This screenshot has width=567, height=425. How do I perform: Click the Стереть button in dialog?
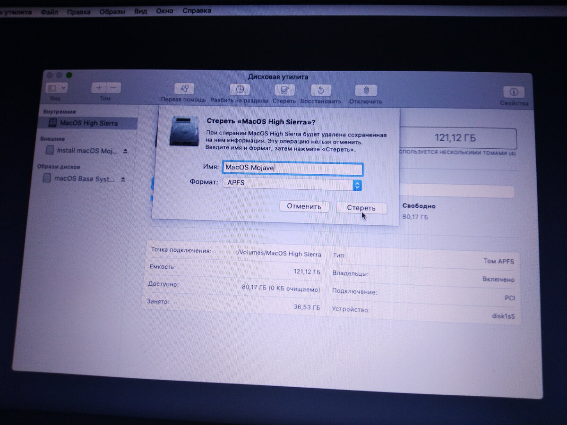click(x=361, y=208)
